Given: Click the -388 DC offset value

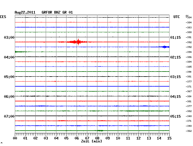Looking at the screenshot, I should 189,32.
